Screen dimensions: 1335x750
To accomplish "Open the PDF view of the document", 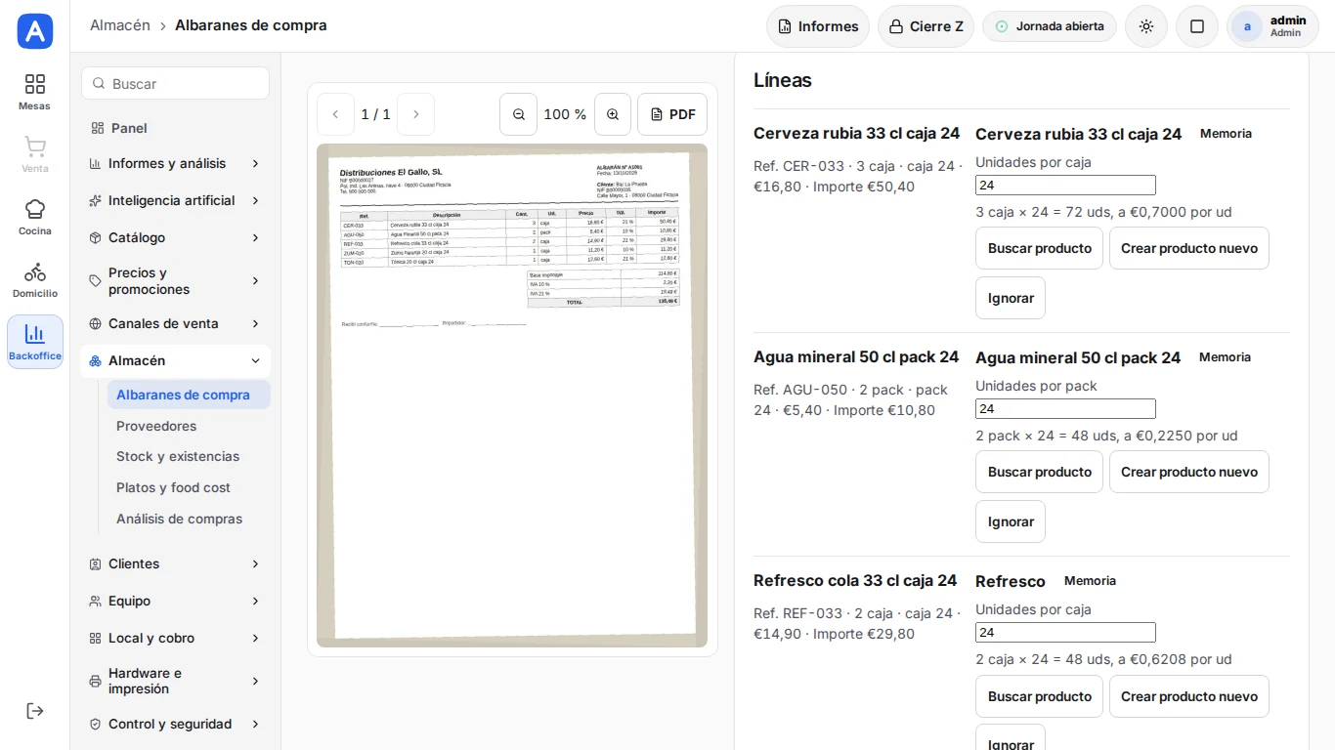I will pyautogui.click(x=672, y=114).
